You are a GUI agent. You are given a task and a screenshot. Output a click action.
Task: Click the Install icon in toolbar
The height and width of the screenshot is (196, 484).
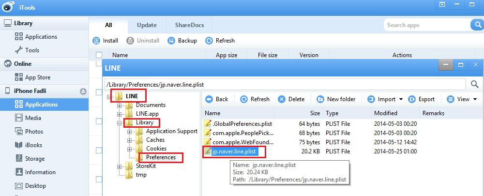point(96,41)
